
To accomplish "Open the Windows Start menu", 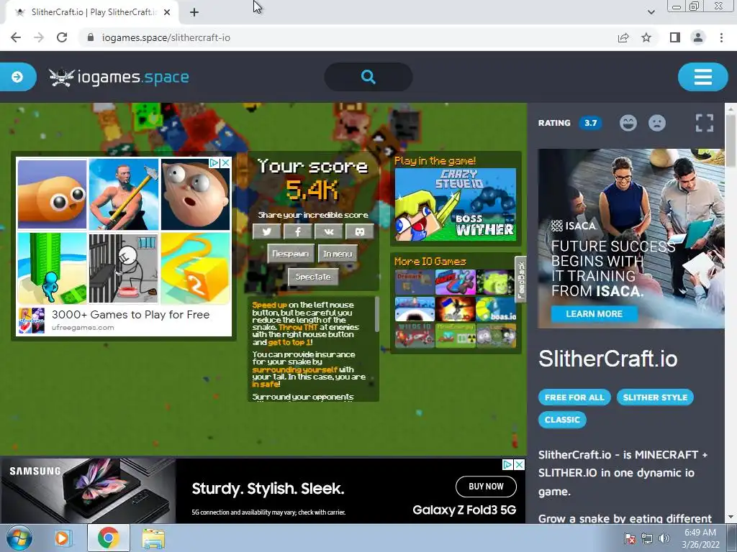I will [19, 538].
